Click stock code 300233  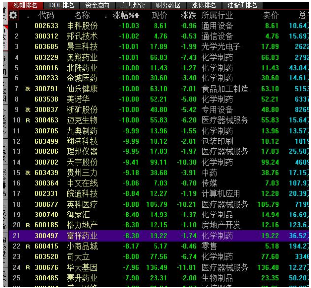46,78
